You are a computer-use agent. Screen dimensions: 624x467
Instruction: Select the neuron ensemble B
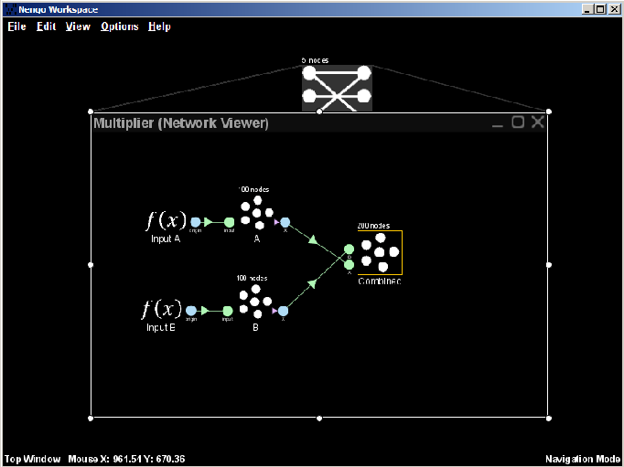pos(255,302)
